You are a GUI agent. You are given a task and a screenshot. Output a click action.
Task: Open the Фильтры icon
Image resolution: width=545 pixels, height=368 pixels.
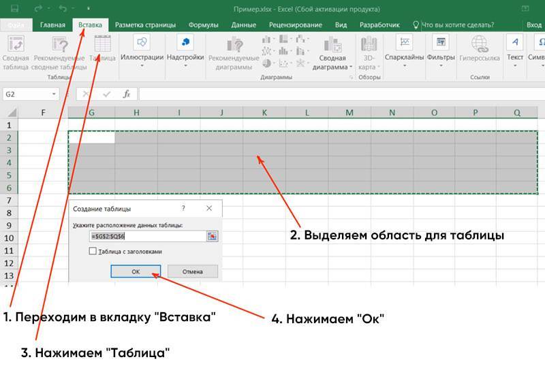click(441, 42)
